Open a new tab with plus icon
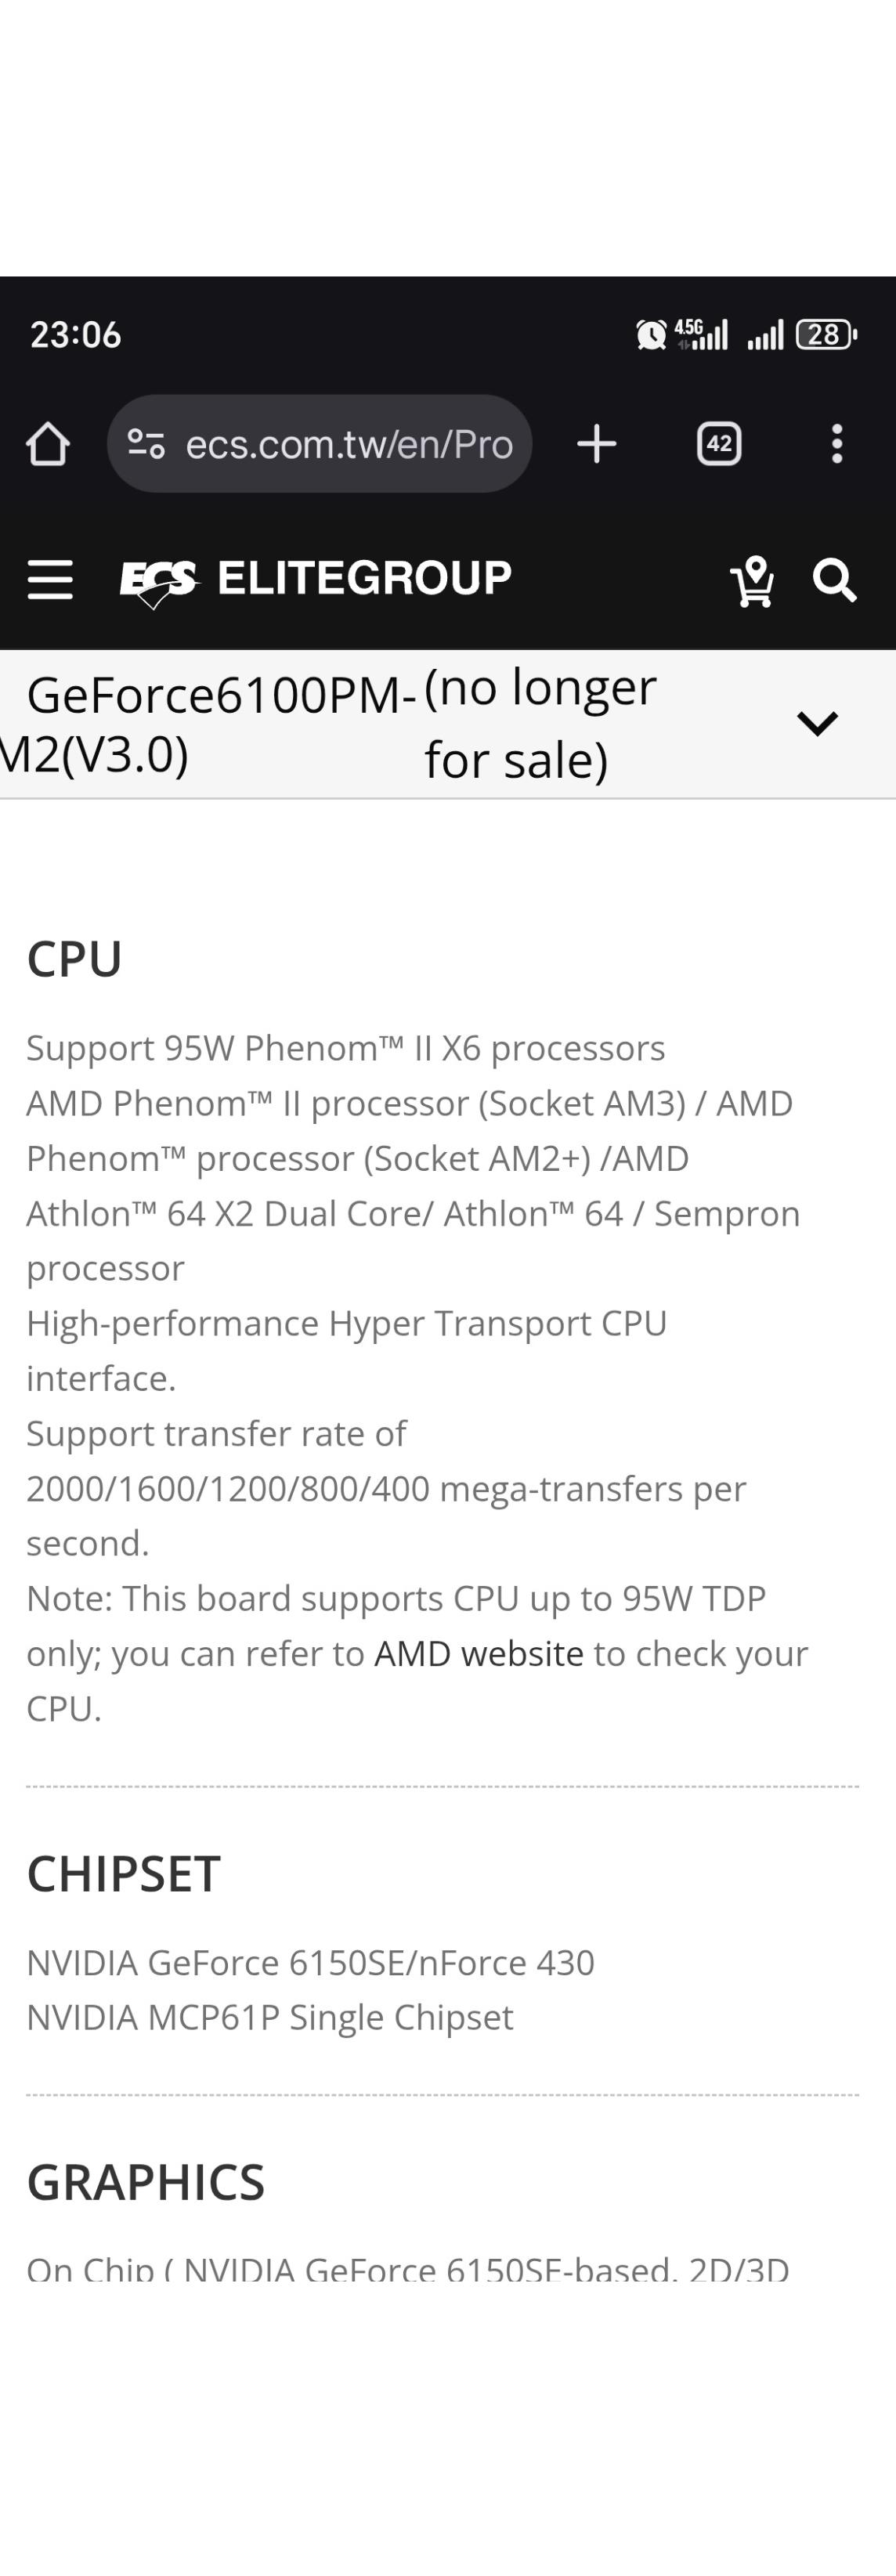 coord(597,444)
